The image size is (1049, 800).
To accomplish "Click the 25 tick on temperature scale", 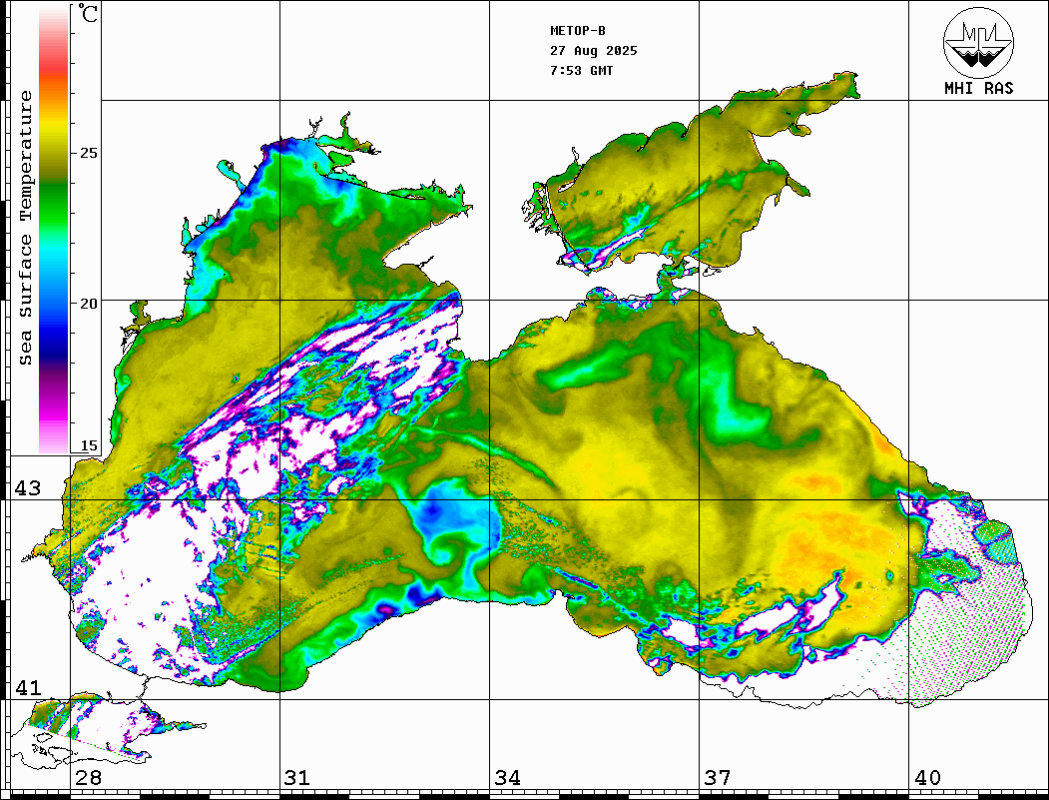I will (89, 153).
